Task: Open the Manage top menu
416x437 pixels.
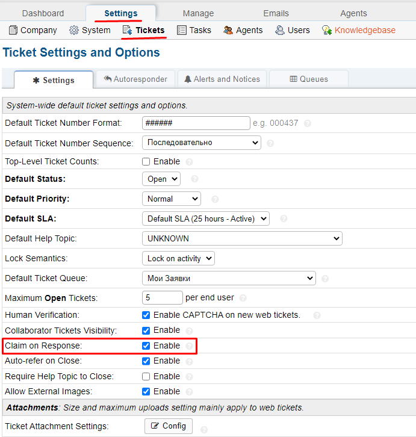Action: pos(198,13)
